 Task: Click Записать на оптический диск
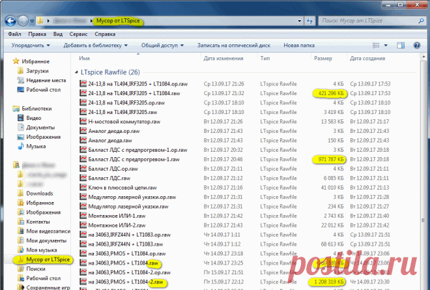pyautogui.click(x=234, y=45)
